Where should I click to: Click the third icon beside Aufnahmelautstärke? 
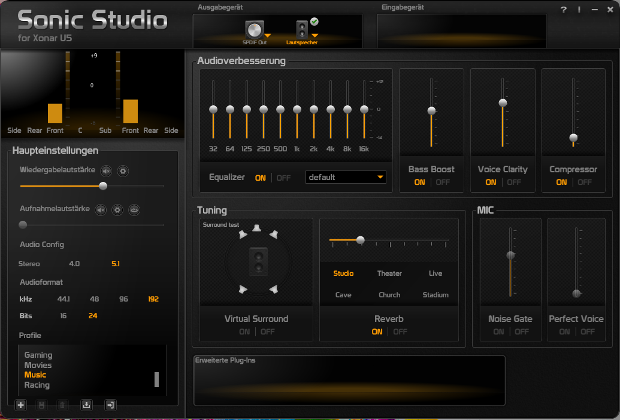coord(134,210)
